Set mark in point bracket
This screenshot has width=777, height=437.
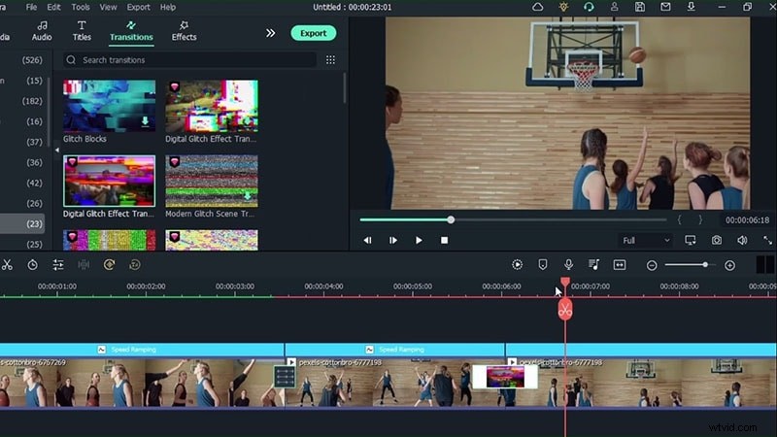click(x=679, y=219)
